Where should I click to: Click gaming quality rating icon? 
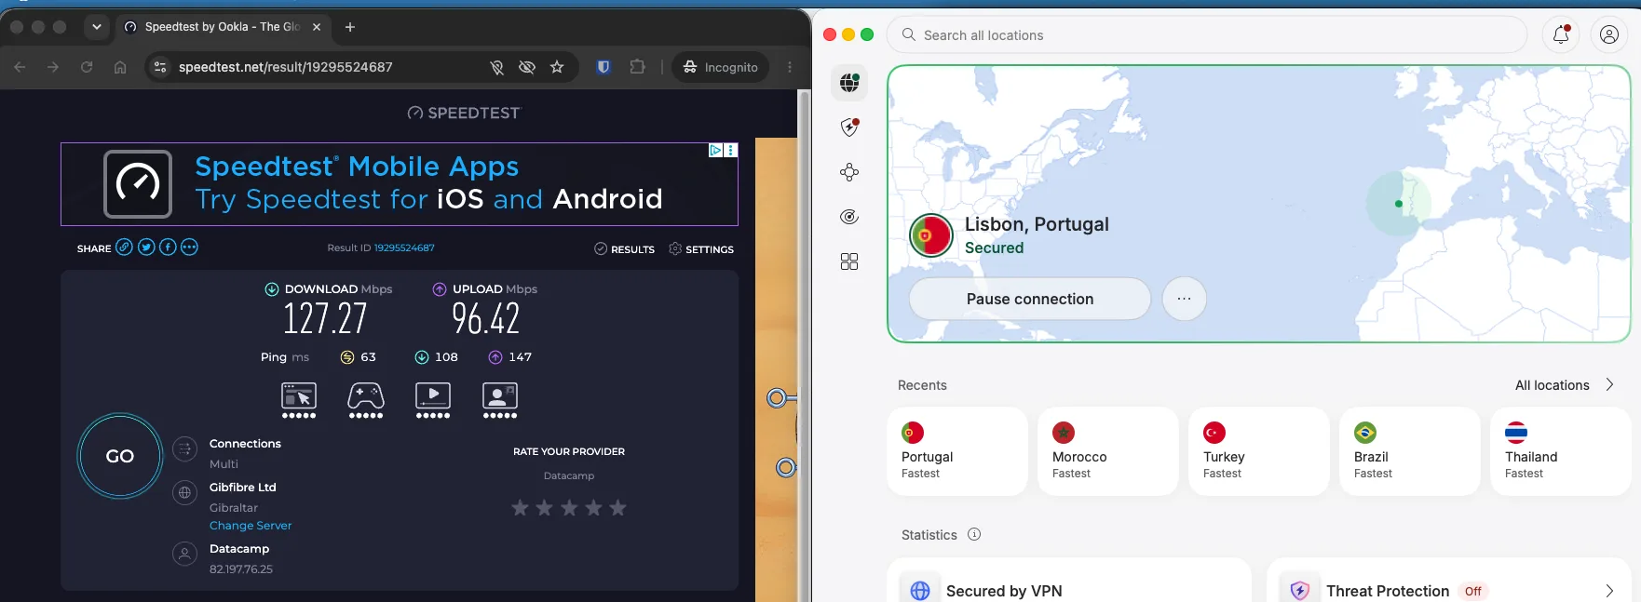(366, 400)
